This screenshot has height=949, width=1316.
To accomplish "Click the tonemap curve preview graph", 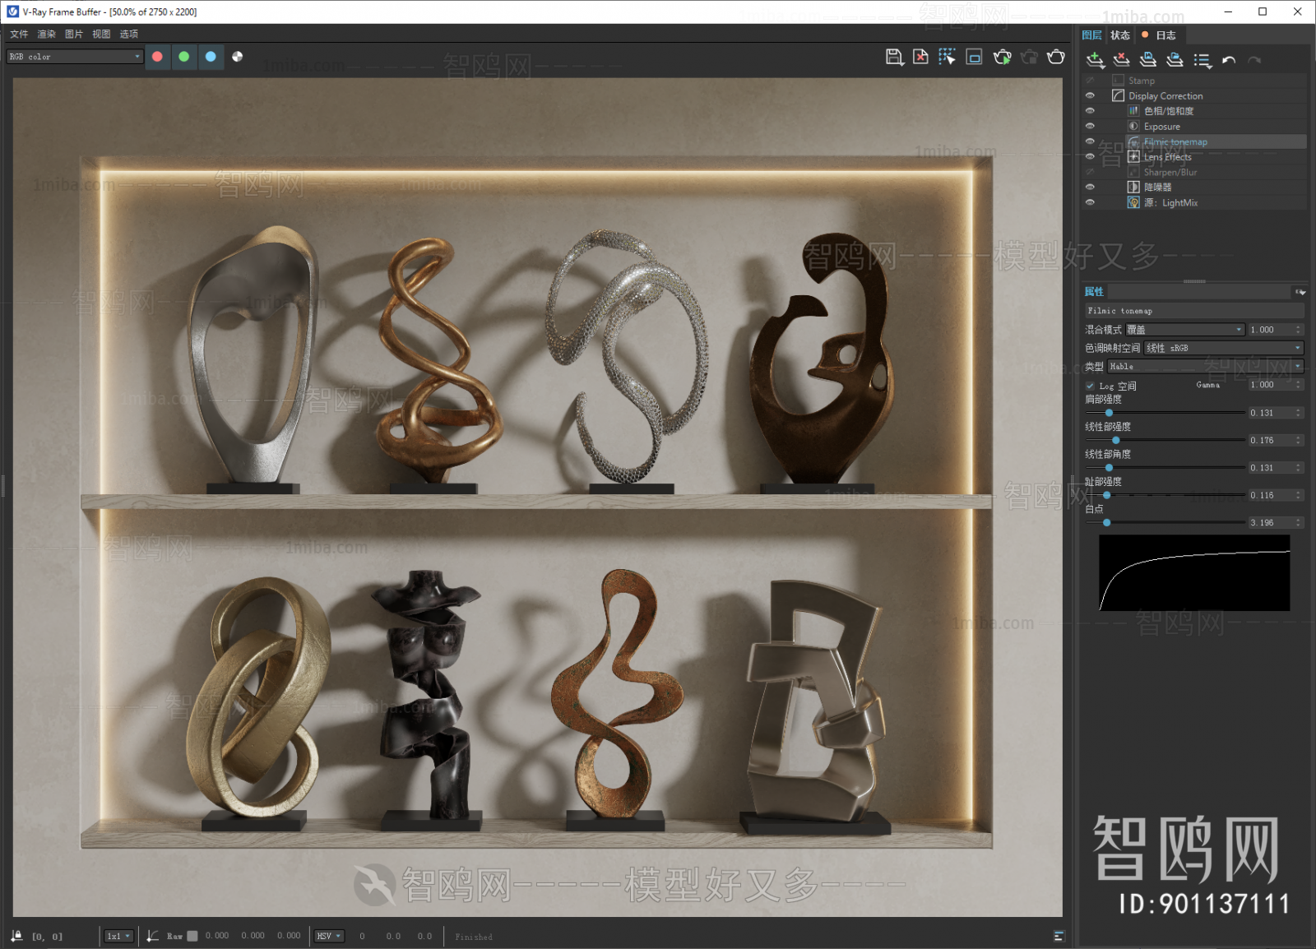I will tap(1194, 573).
